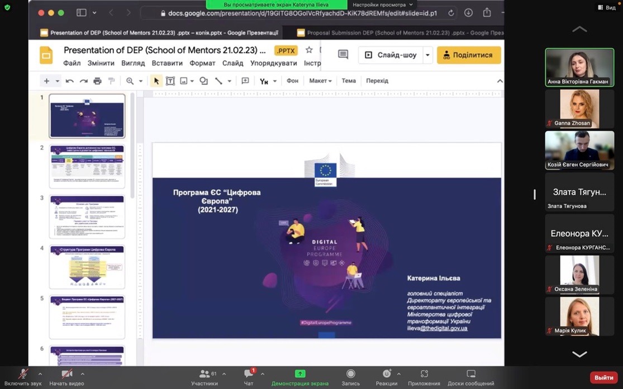The width and height of the screenshot is (623, 389).
Task: Start Демонстрация экрана screen share
Action: tap(300, 377)
